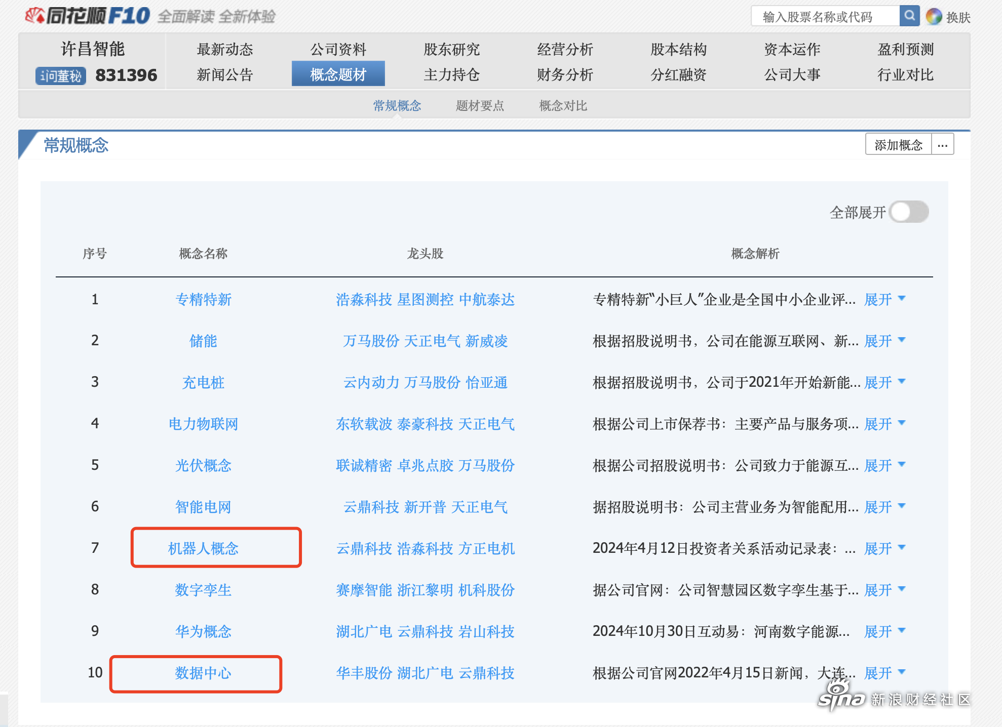Click the 添加概念 button
The image size is (1002, 727).
click(899, 145)
